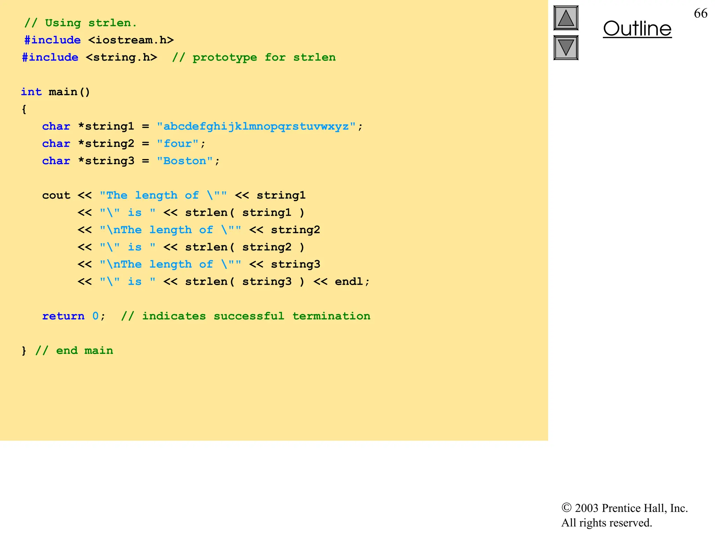Image resolution: width=715 pixels, height=536 pixels.
Task: Click the '*string3' variable declaration
Action: (106, 161)
